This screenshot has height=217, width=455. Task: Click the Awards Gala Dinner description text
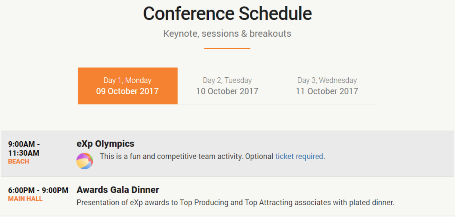[x=235, y=202]
